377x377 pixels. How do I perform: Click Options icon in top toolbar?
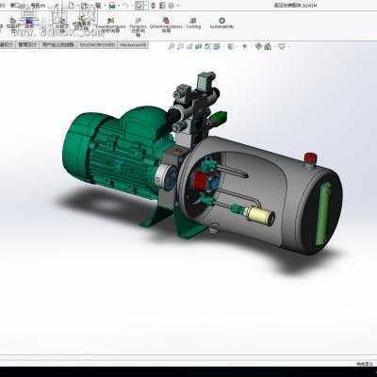[x=171, y=6]
